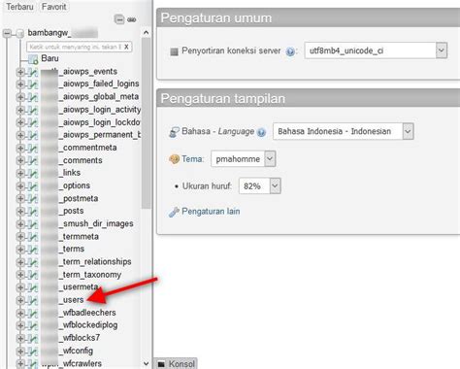Viewport: 460px width, 369px height.
Task: Click table icon beside _term_taxonomy
Action: click(x=32, y=275)
